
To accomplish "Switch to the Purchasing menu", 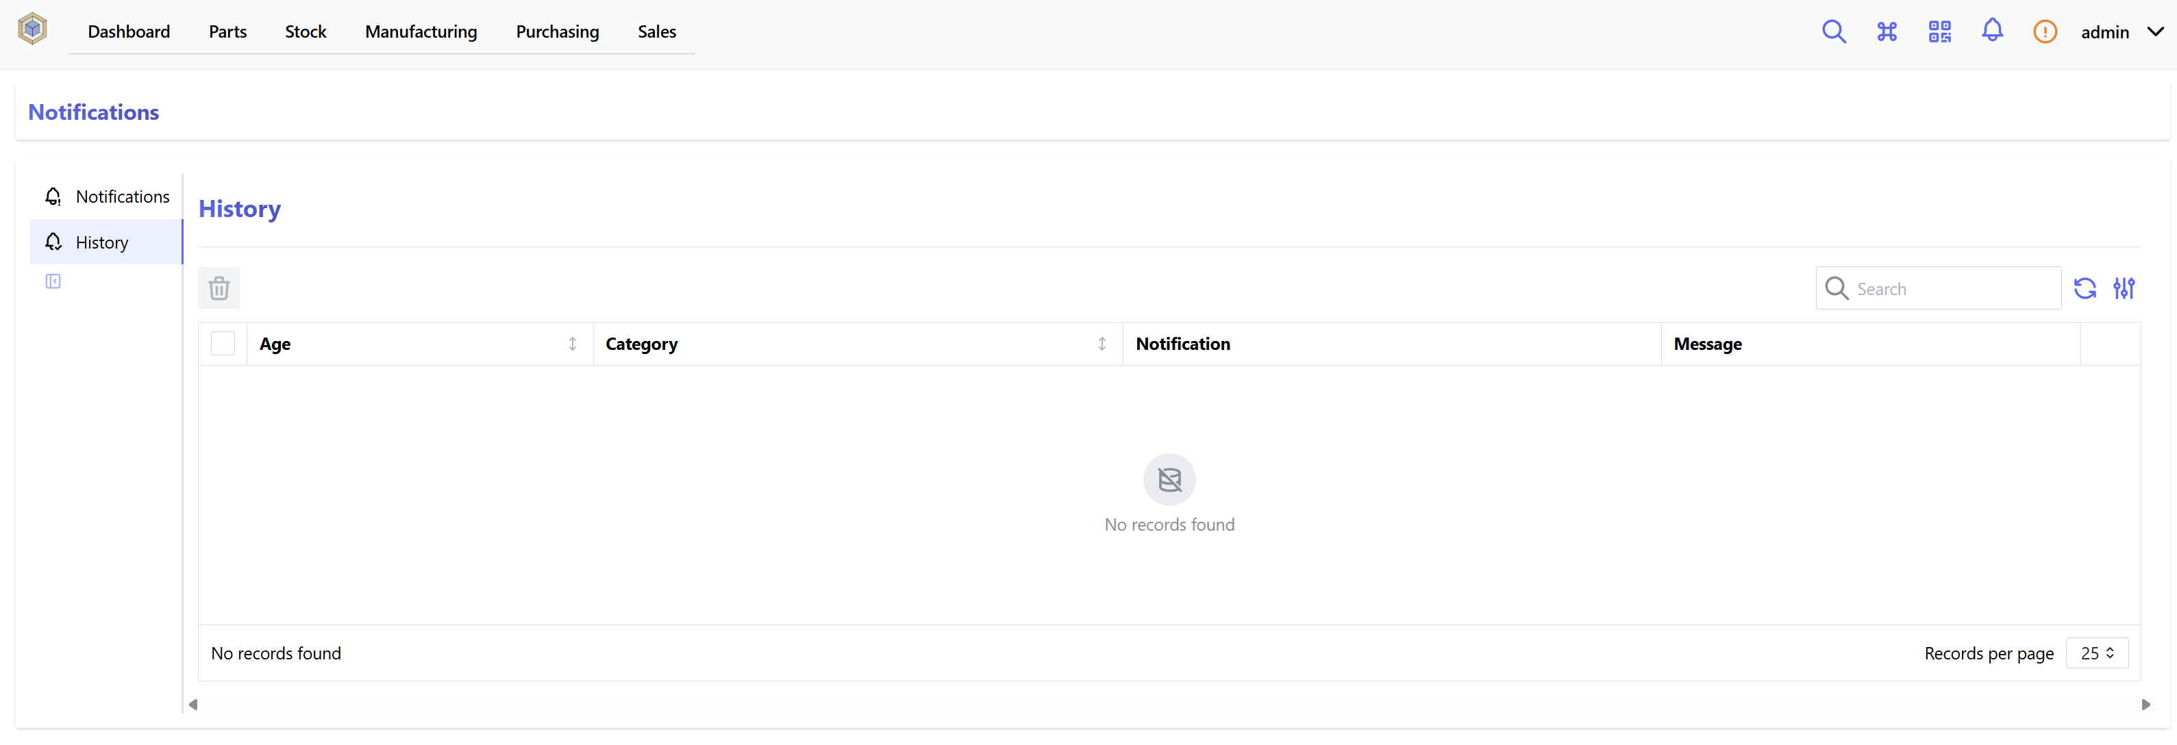I will 558,31.
